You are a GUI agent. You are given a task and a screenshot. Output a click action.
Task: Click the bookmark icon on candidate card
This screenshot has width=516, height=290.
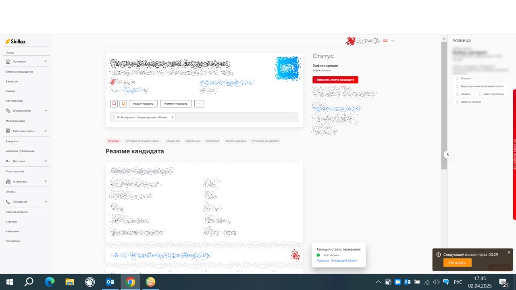pos(114,104)
